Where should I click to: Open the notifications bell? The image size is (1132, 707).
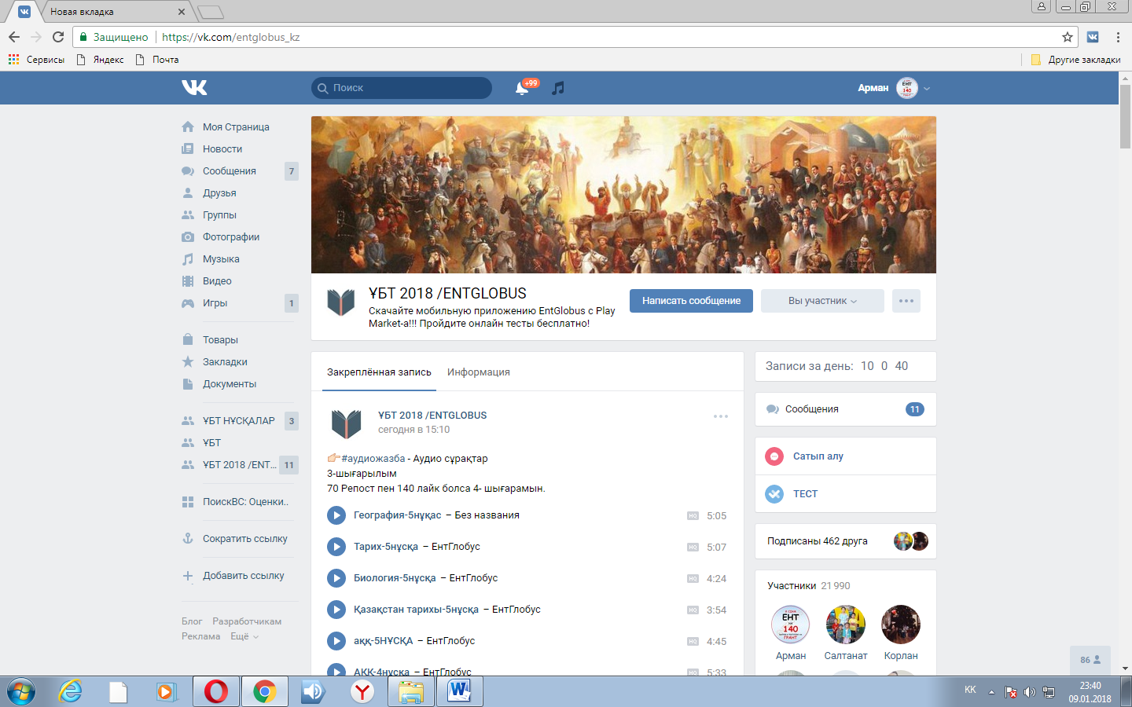pyautogui.click(x=522, y=88)
